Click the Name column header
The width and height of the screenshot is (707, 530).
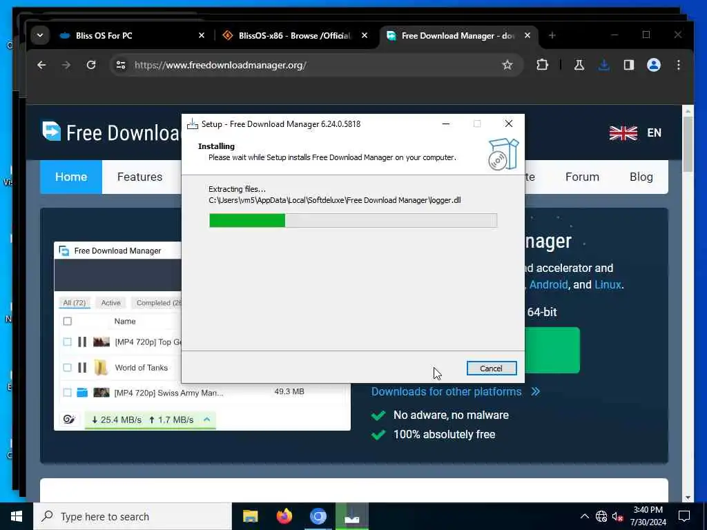tap(125, 322)
